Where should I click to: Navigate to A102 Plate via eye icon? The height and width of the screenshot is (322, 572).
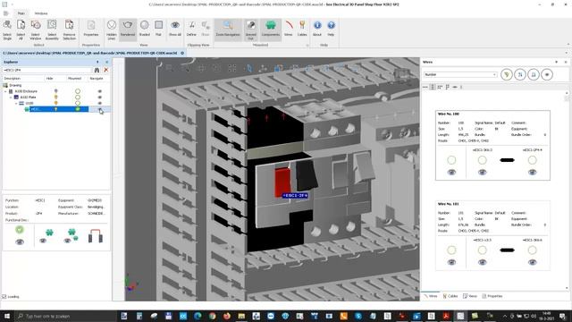(x=99, y=97)
